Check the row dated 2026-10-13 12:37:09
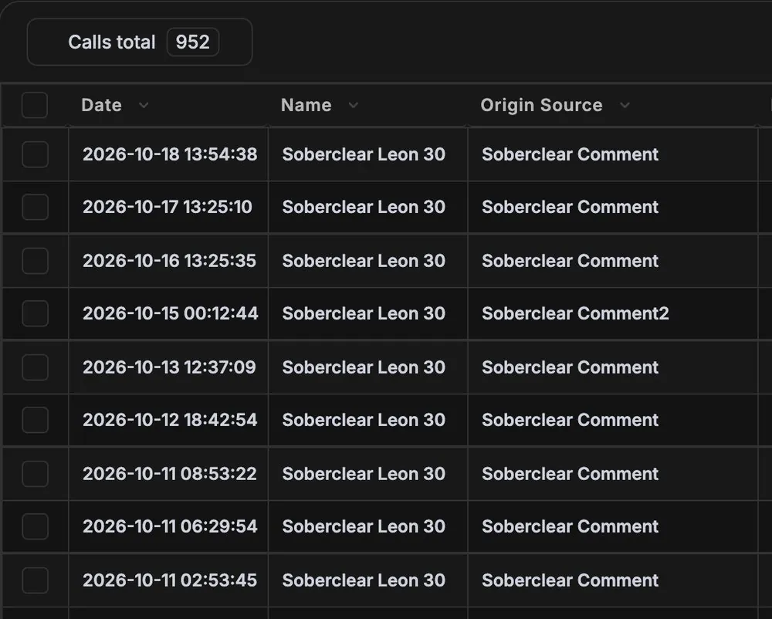This screenshot has width=772, height=619. (35, 367)
